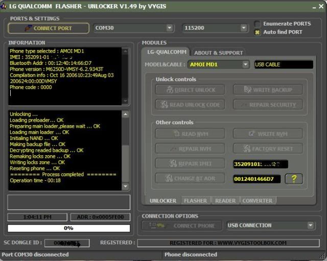Click the REPAIR NVM wrench icon
The image size is (327, 261).
click(x=173, y=149)
